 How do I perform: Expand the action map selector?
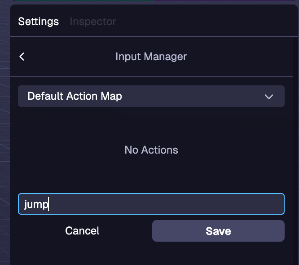coord(151,96)
